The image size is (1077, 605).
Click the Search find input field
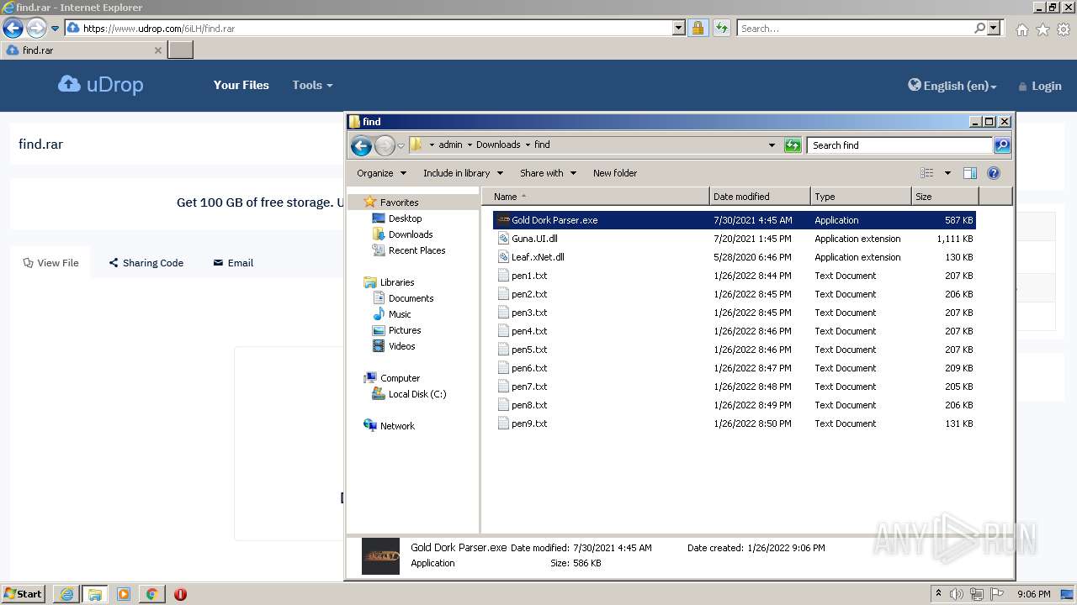click(899, 145)
